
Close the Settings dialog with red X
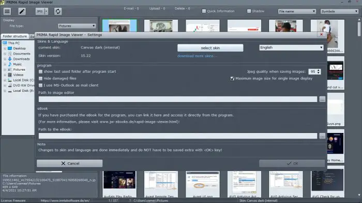[321, 35]
